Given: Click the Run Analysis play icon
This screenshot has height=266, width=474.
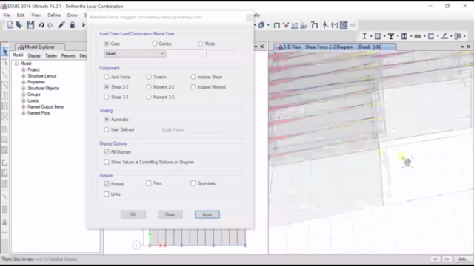Looking at the screenshot, I should point(84,25).
